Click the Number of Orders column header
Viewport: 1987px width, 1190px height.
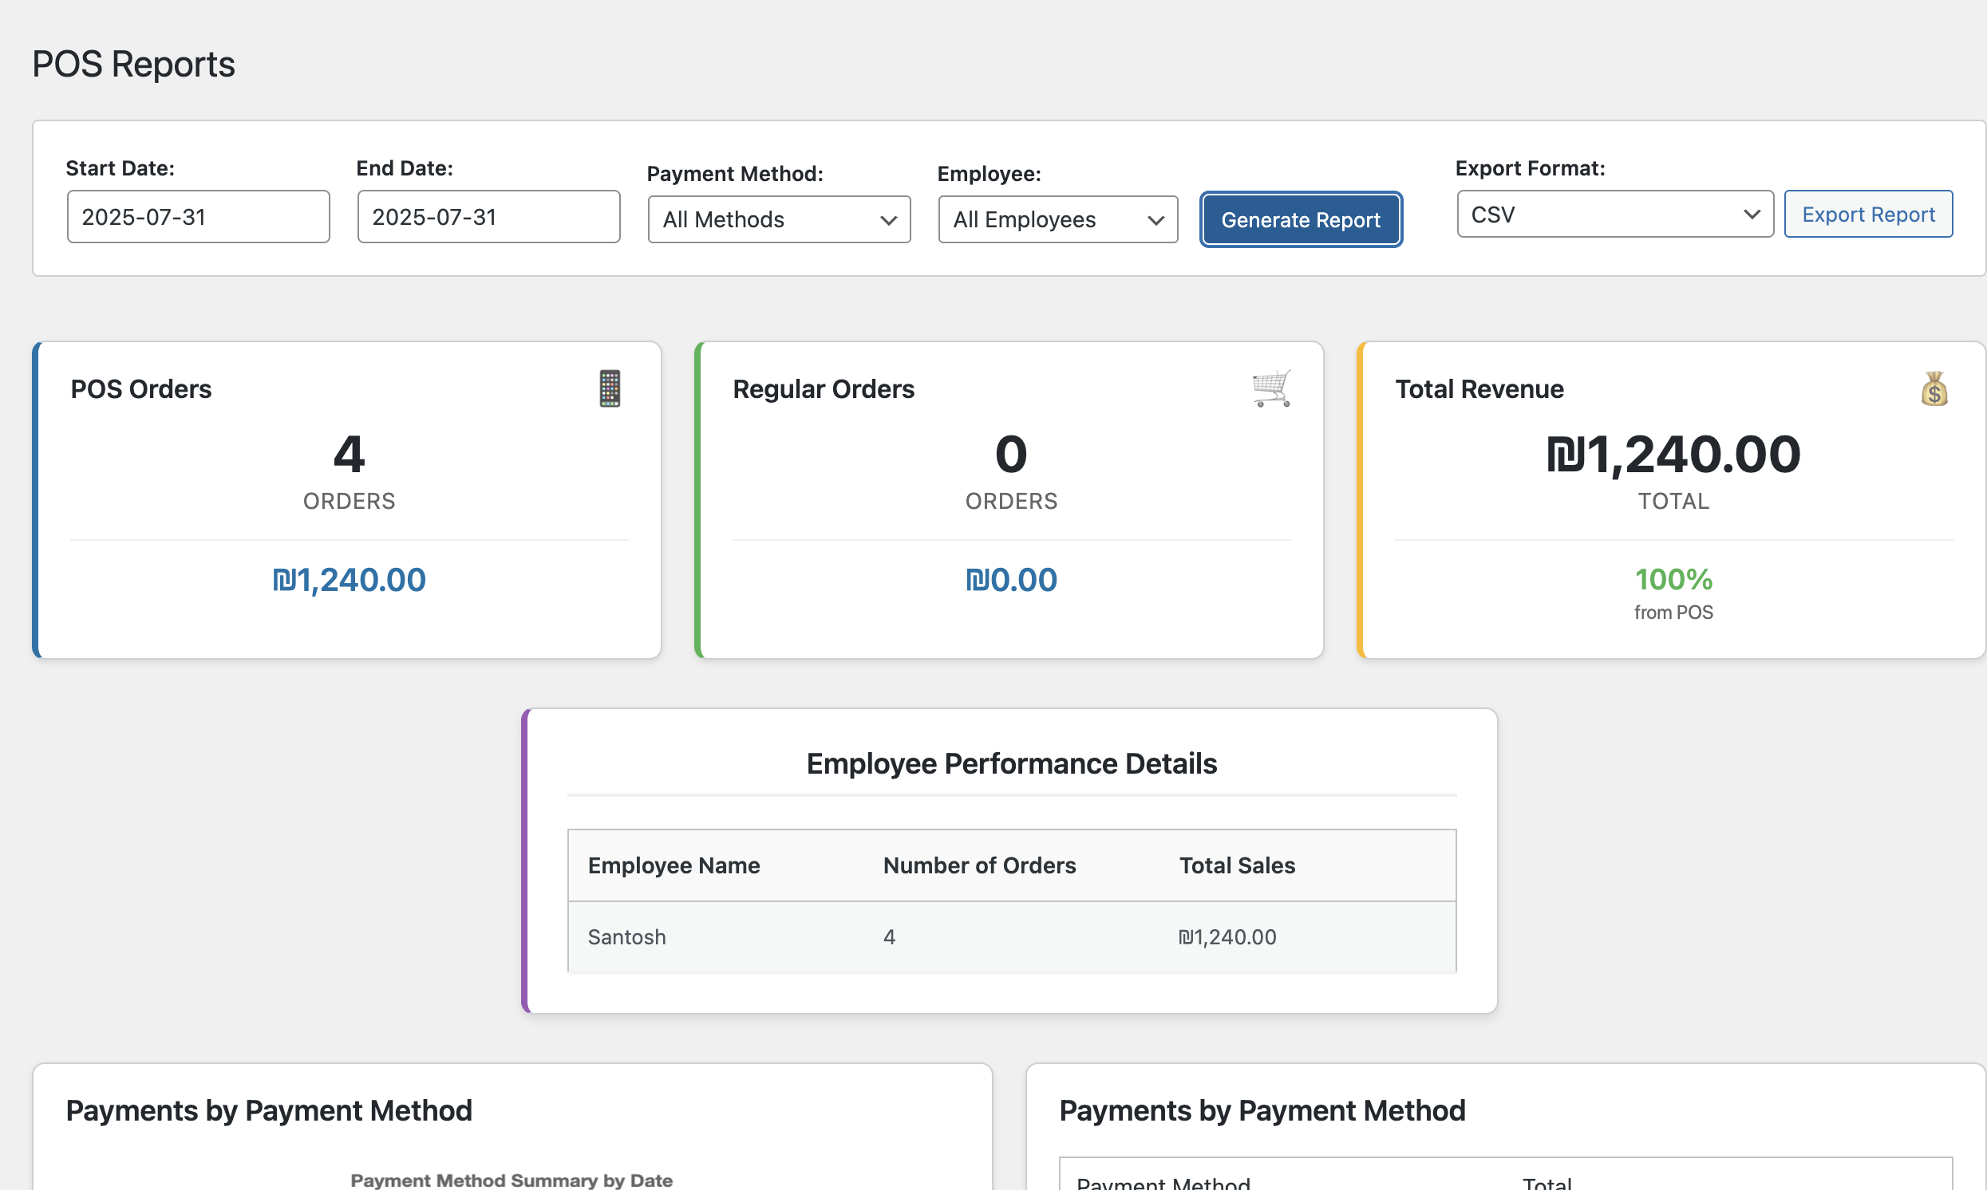click(978, 865)
